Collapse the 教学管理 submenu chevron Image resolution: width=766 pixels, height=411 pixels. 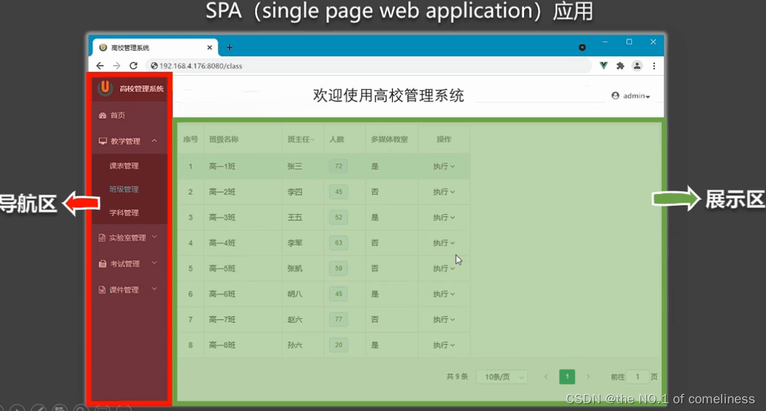tap(154, 140)
